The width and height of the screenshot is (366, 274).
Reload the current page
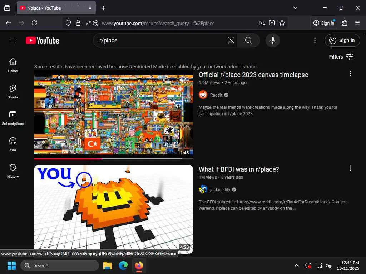tap(34, 23)
